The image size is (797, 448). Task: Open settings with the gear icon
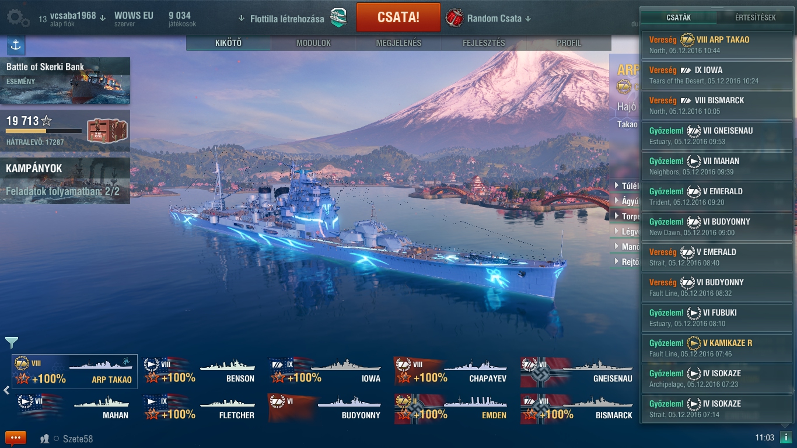coord(18,18)
